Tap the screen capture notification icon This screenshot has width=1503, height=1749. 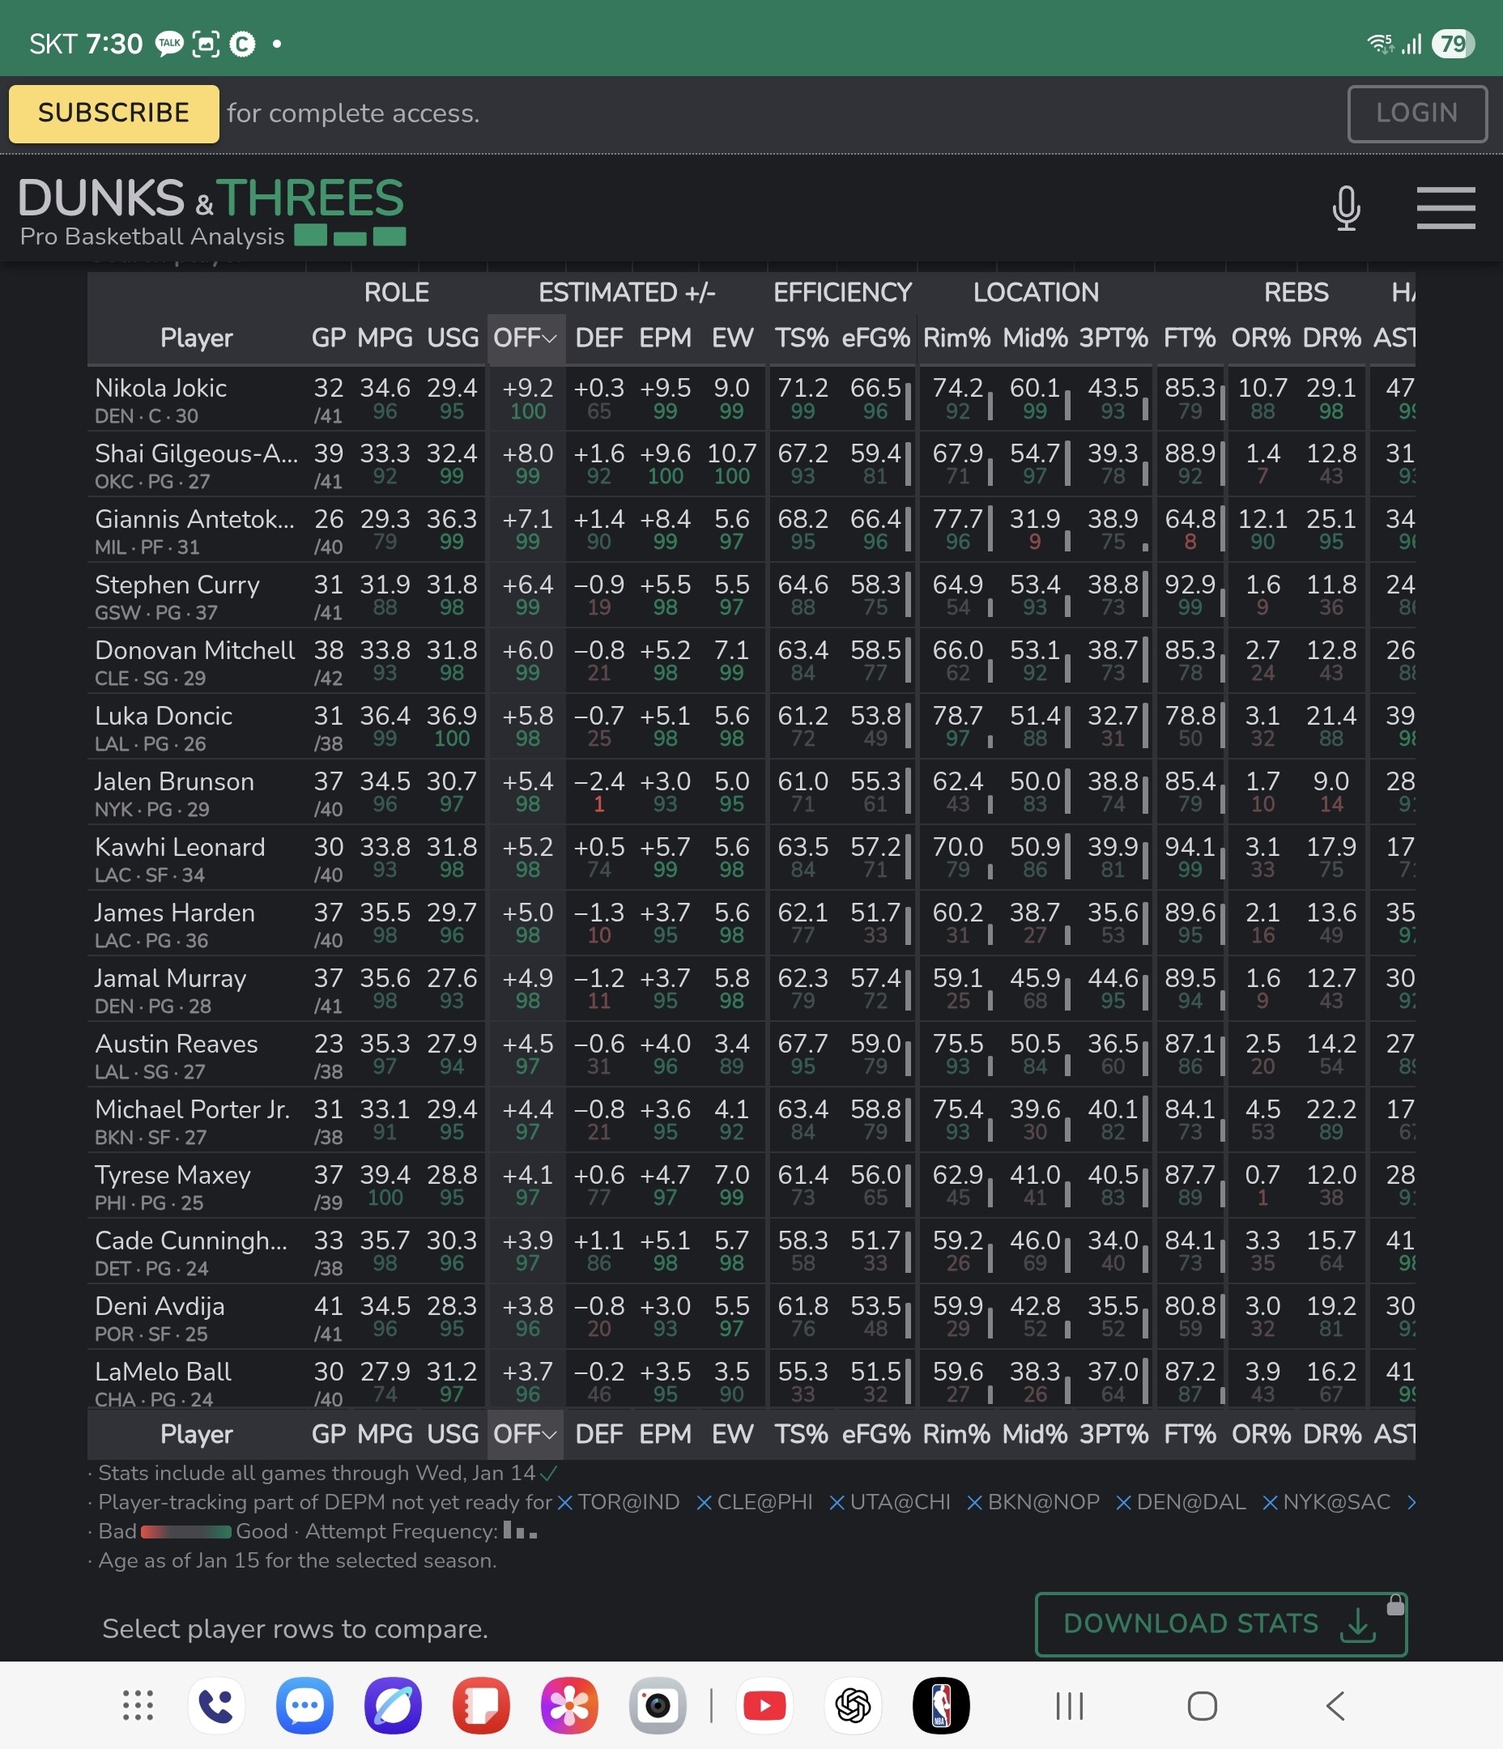(x=206, y=44)
